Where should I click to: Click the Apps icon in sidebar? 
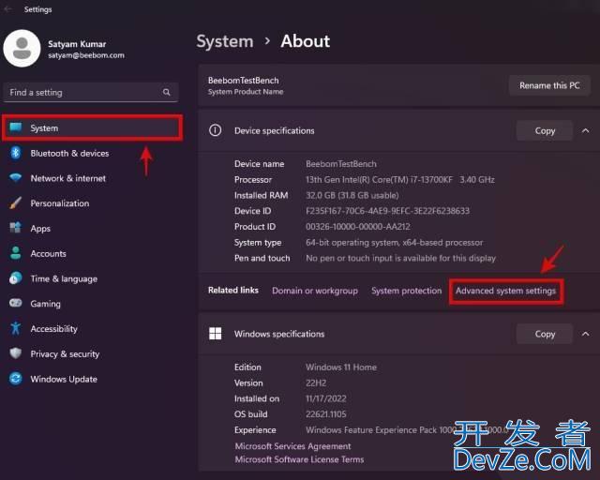pyautogui.click(x=16, y=228)
